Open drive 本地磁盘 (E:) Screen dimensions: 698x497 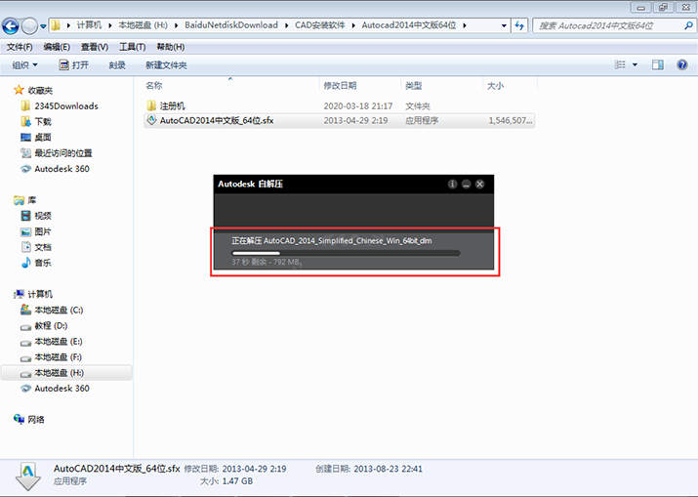pos(52,342)
